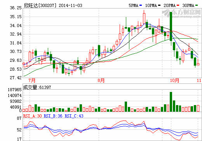
Task: Click the tallest green volume bar in October
Action: click(x=171, y=102)
